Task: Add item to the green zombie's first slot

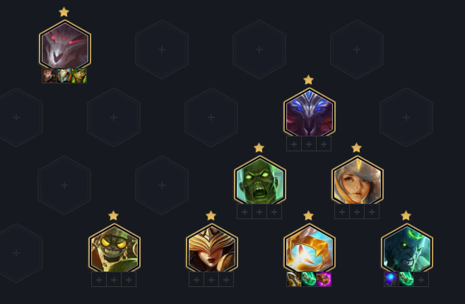Action: (245, 212)
